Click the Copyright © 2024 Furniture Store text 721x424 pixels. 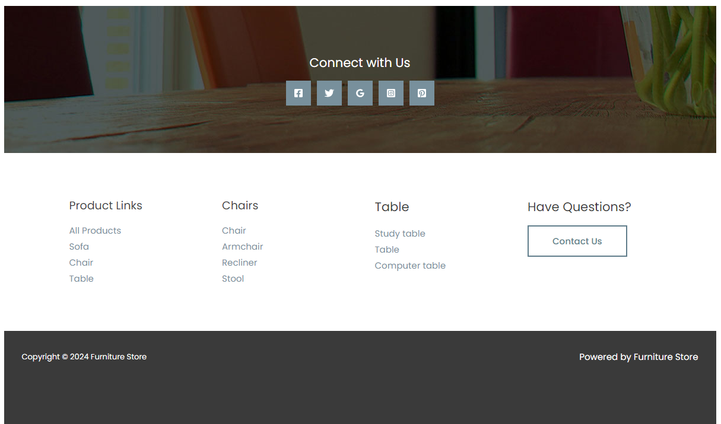[84, 357]
